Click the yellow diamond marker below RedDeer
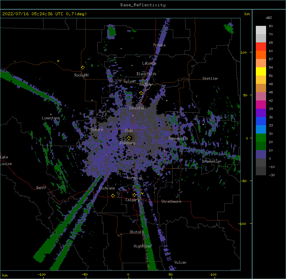The width and height of the screenshot is (286, 279). point(141,93)
